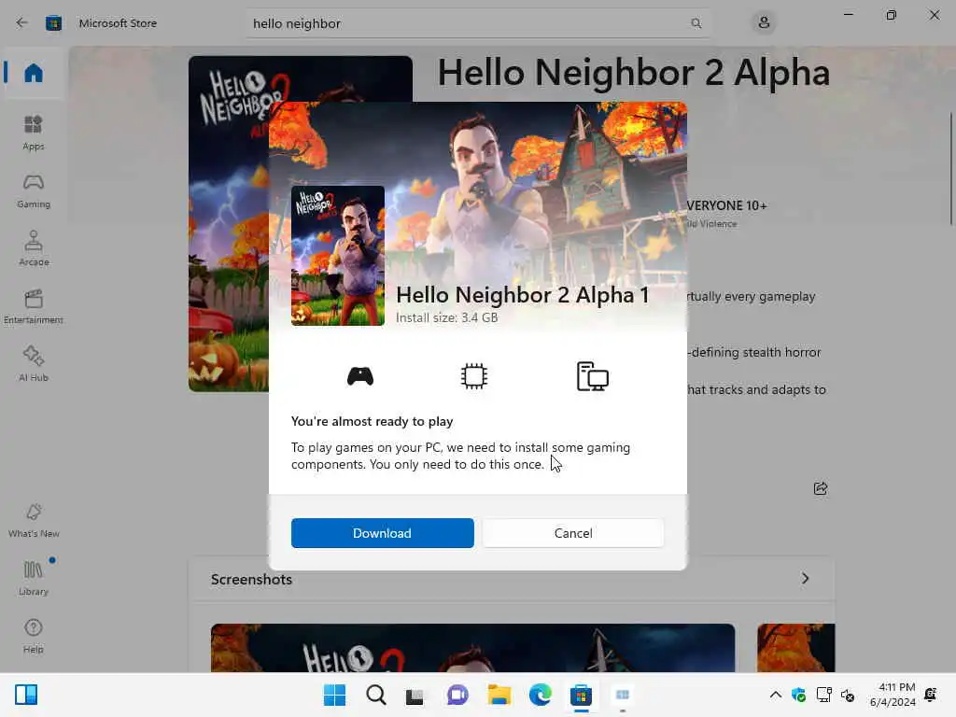956x717 pixels.
Task: Open the Chat app on taskbar
Action: [457, 695]
